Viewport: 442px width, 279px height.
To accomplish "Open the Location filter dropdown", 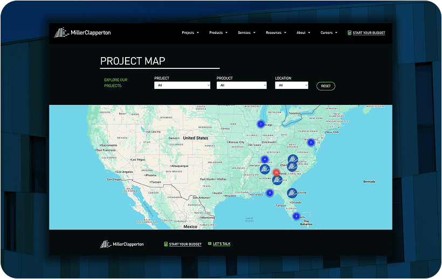I will coord(292,85).
